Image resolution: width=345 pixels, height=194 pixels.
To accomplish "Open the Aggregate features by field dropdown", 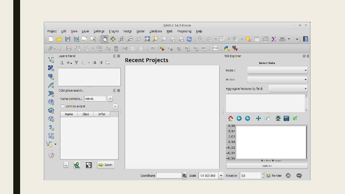I will click(288, 89).
